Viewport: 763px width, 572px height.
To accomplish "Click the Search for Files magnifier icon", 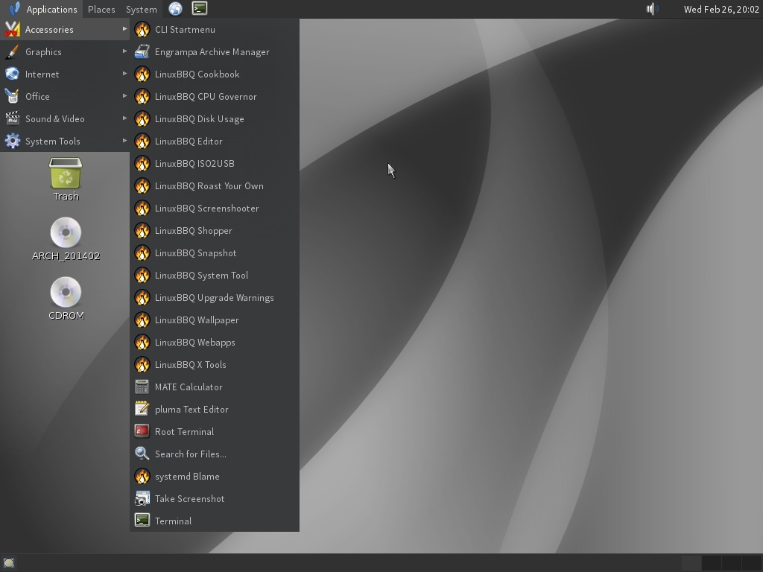I will (x=142, y=454).
